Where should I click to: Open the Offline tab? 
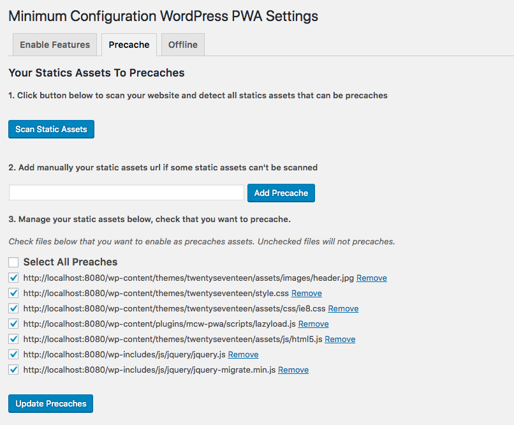pyautogui.click(x=182, y=45)
